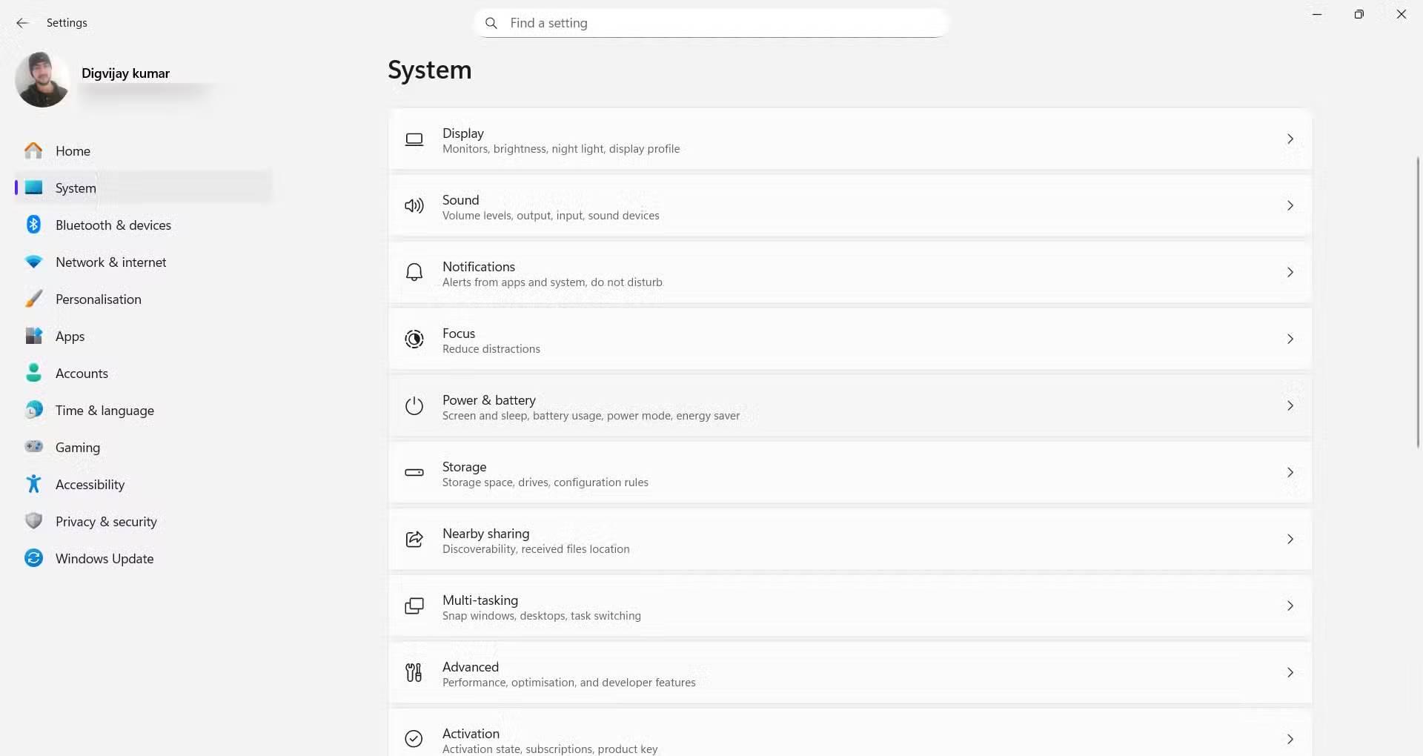Click the Accessibility figure icon
Viewport: 1423px width, 756px height.
33,484
